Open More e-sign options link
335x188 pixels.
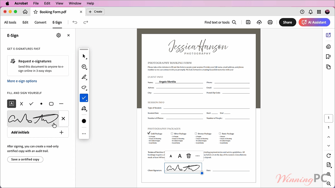click(22, 81)
